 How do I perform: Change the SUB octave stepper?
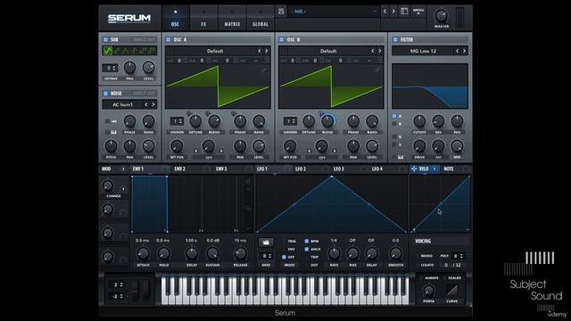[110, 68]
